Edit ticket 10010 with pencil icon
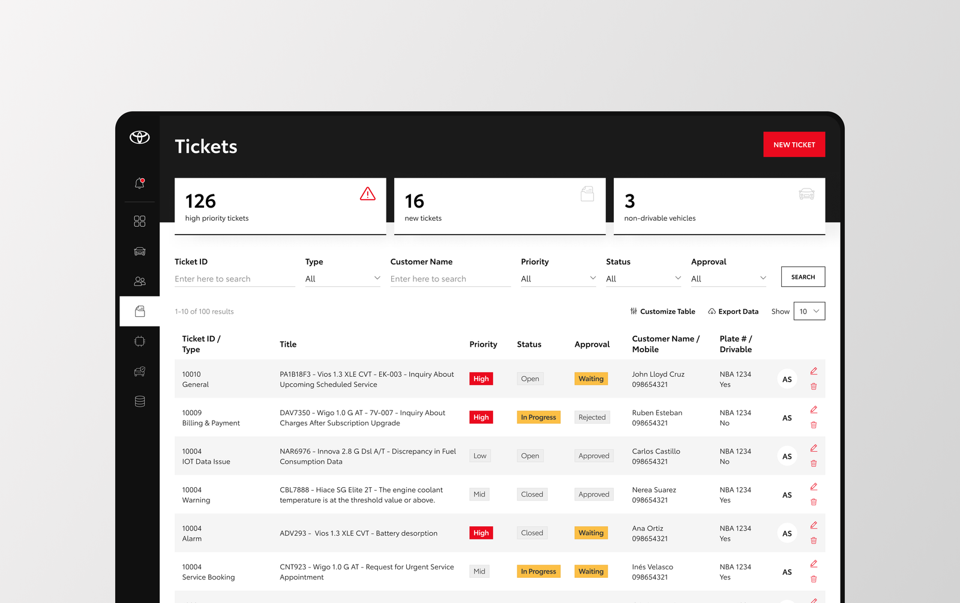The height and width of the screenshot is (603, 960). pos(814,371)
